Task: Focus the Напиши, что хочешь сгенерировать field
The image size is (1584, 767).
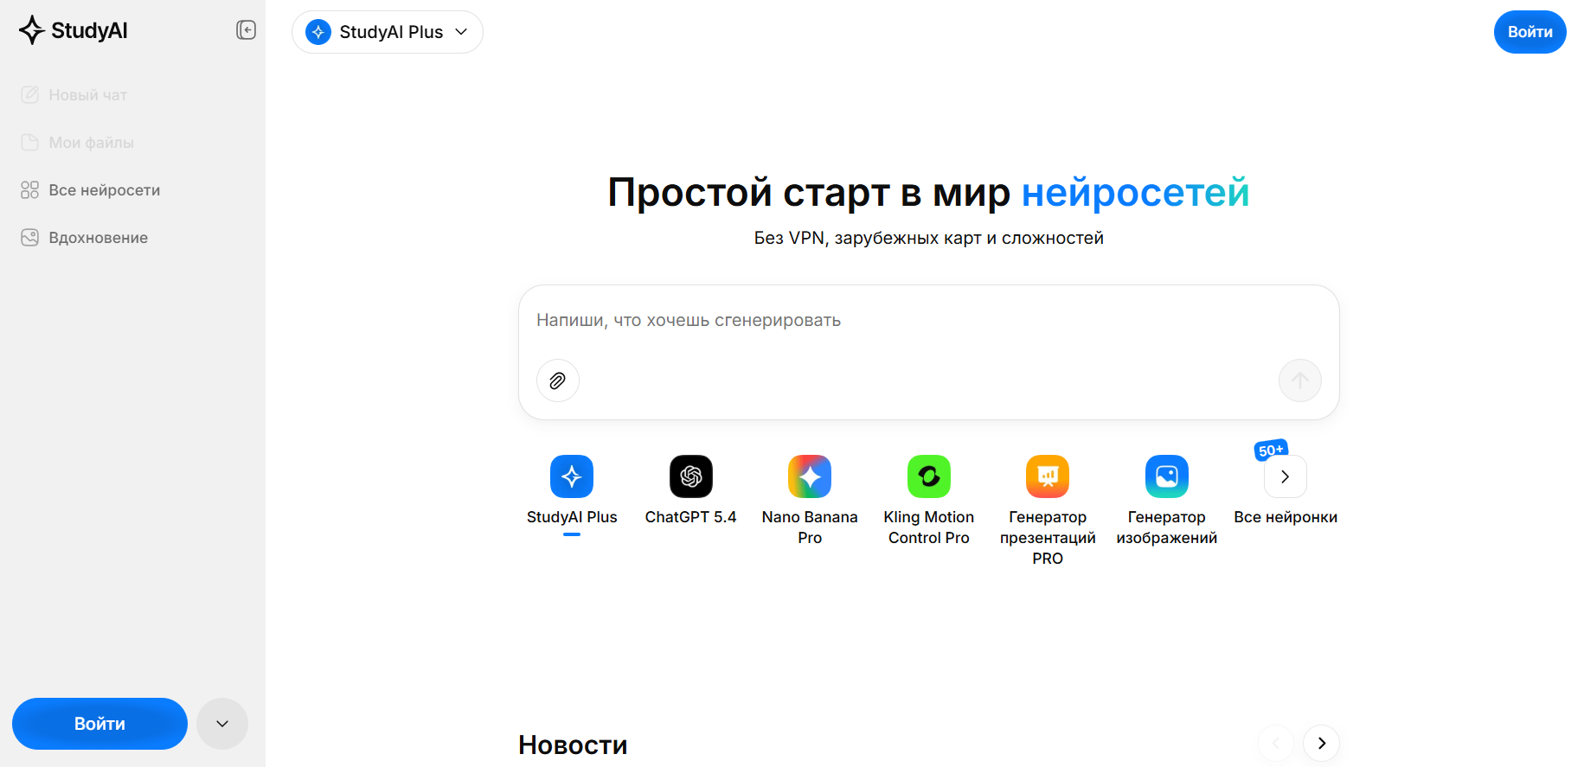Action: coord(928,321)
